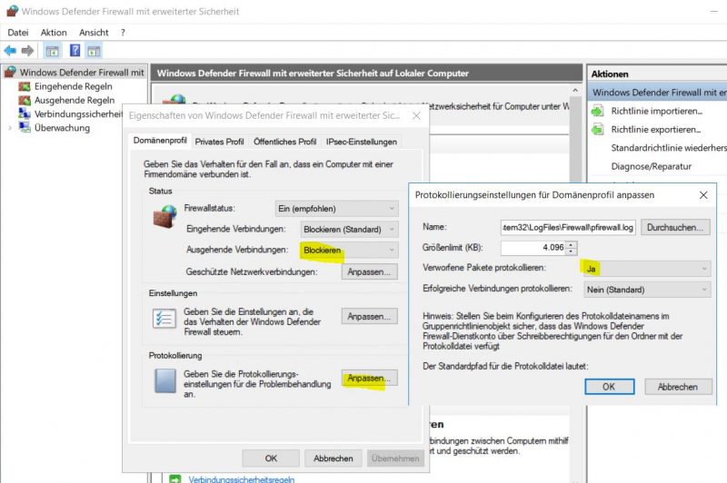Expand the Überwachung tree node
727x483 pixels.
pos(10,128)
